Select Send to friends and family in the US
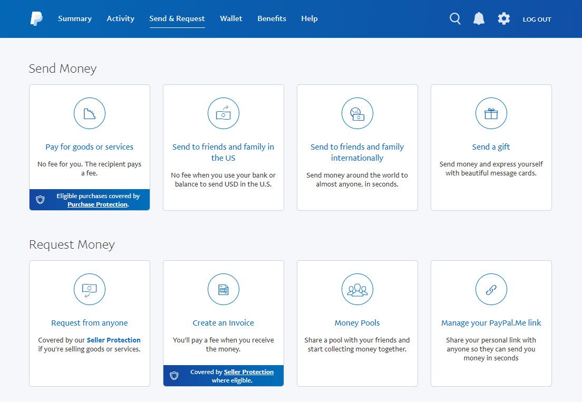 point(224,152)
